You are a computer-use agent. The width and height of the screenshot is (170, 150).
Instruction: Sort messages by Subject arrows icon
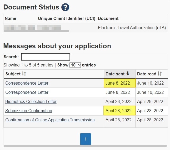tap(24, 74)
